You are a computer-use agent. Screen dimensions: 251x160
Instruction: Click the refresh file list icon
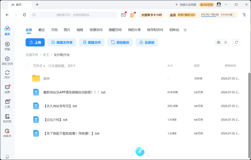coord(236,42)
